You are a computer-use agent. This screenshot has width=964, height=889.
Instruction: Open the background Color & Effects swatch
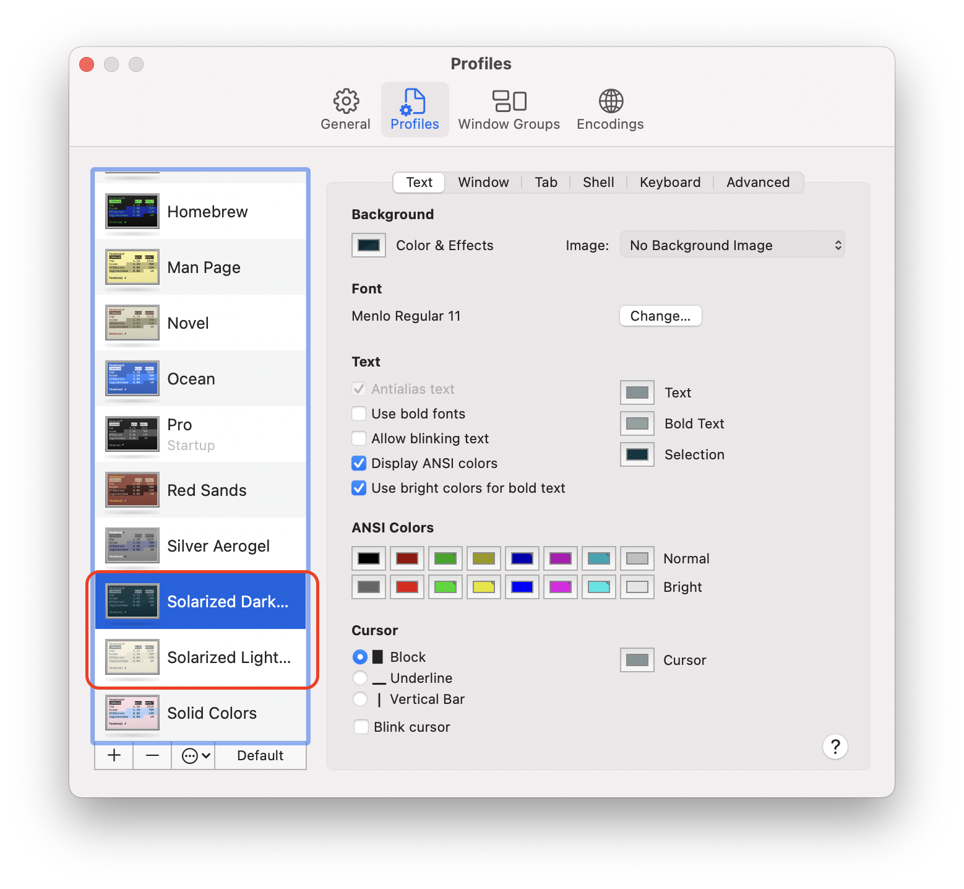click(369, 245)
